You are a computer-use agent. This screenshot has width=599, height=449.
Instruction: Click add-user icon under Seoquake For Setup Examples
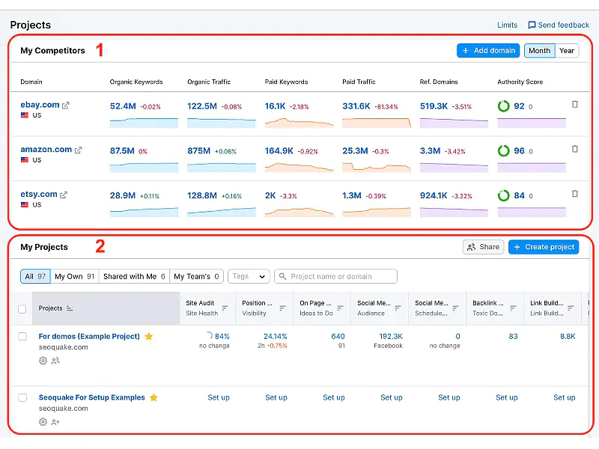click(55, 422)
